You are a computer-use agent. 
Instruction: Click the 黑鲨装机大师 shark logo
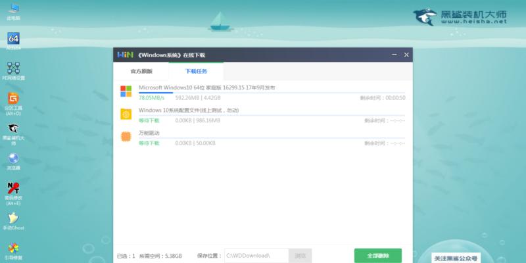click(x=425, y=16)
